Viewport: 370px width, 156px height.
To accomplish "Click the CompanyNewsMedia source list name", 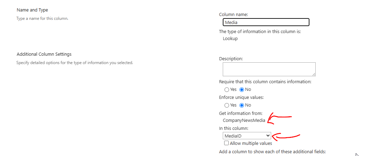I will [x=244, y=120].
